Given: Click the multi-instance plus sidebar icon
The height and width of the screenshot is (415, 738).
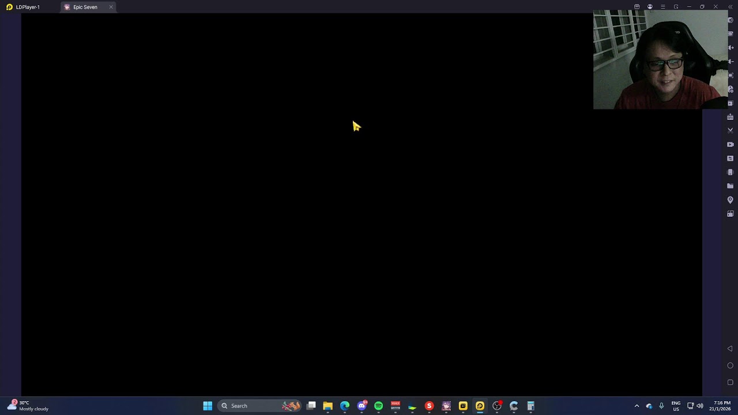Looking at the screenshot, I should click(x=731, y=103).
